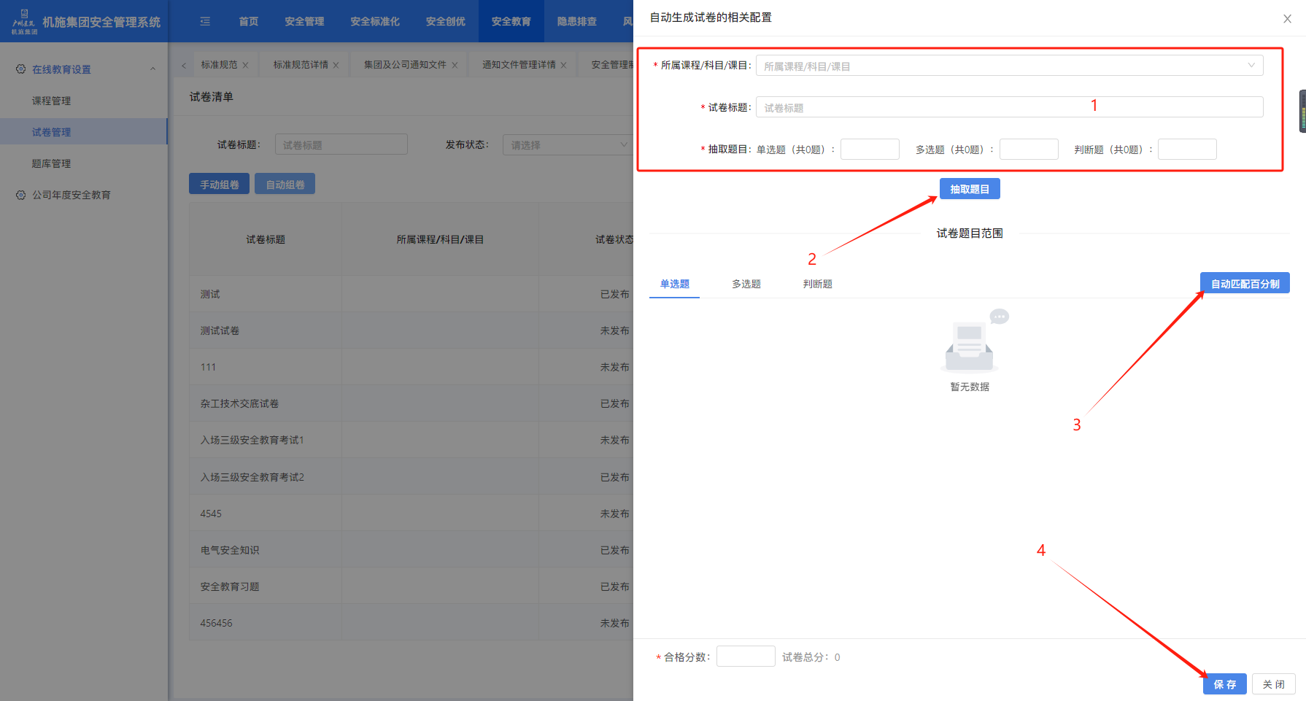1306x701 pixels.
Task: Switch to the 判断题 tab
Action: point(817,284)
